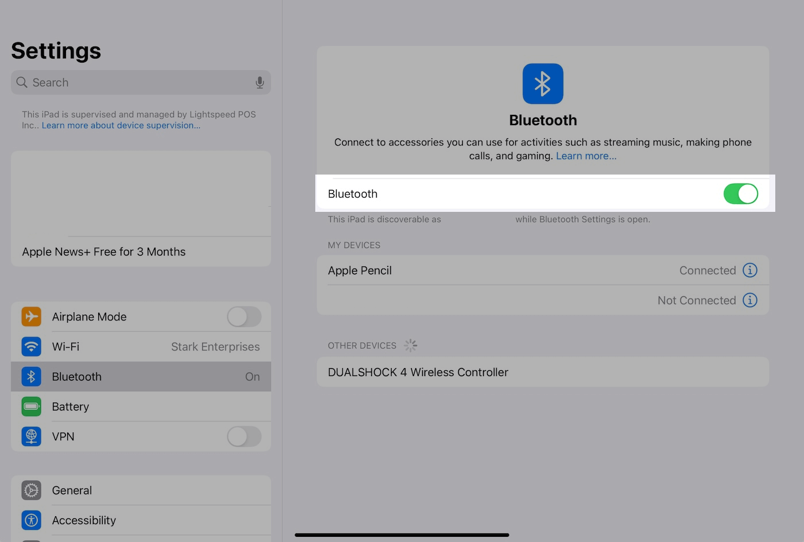Click the Battery icon in the sidebar
This screenshot has height=542, width=804.
click(31, 406)
